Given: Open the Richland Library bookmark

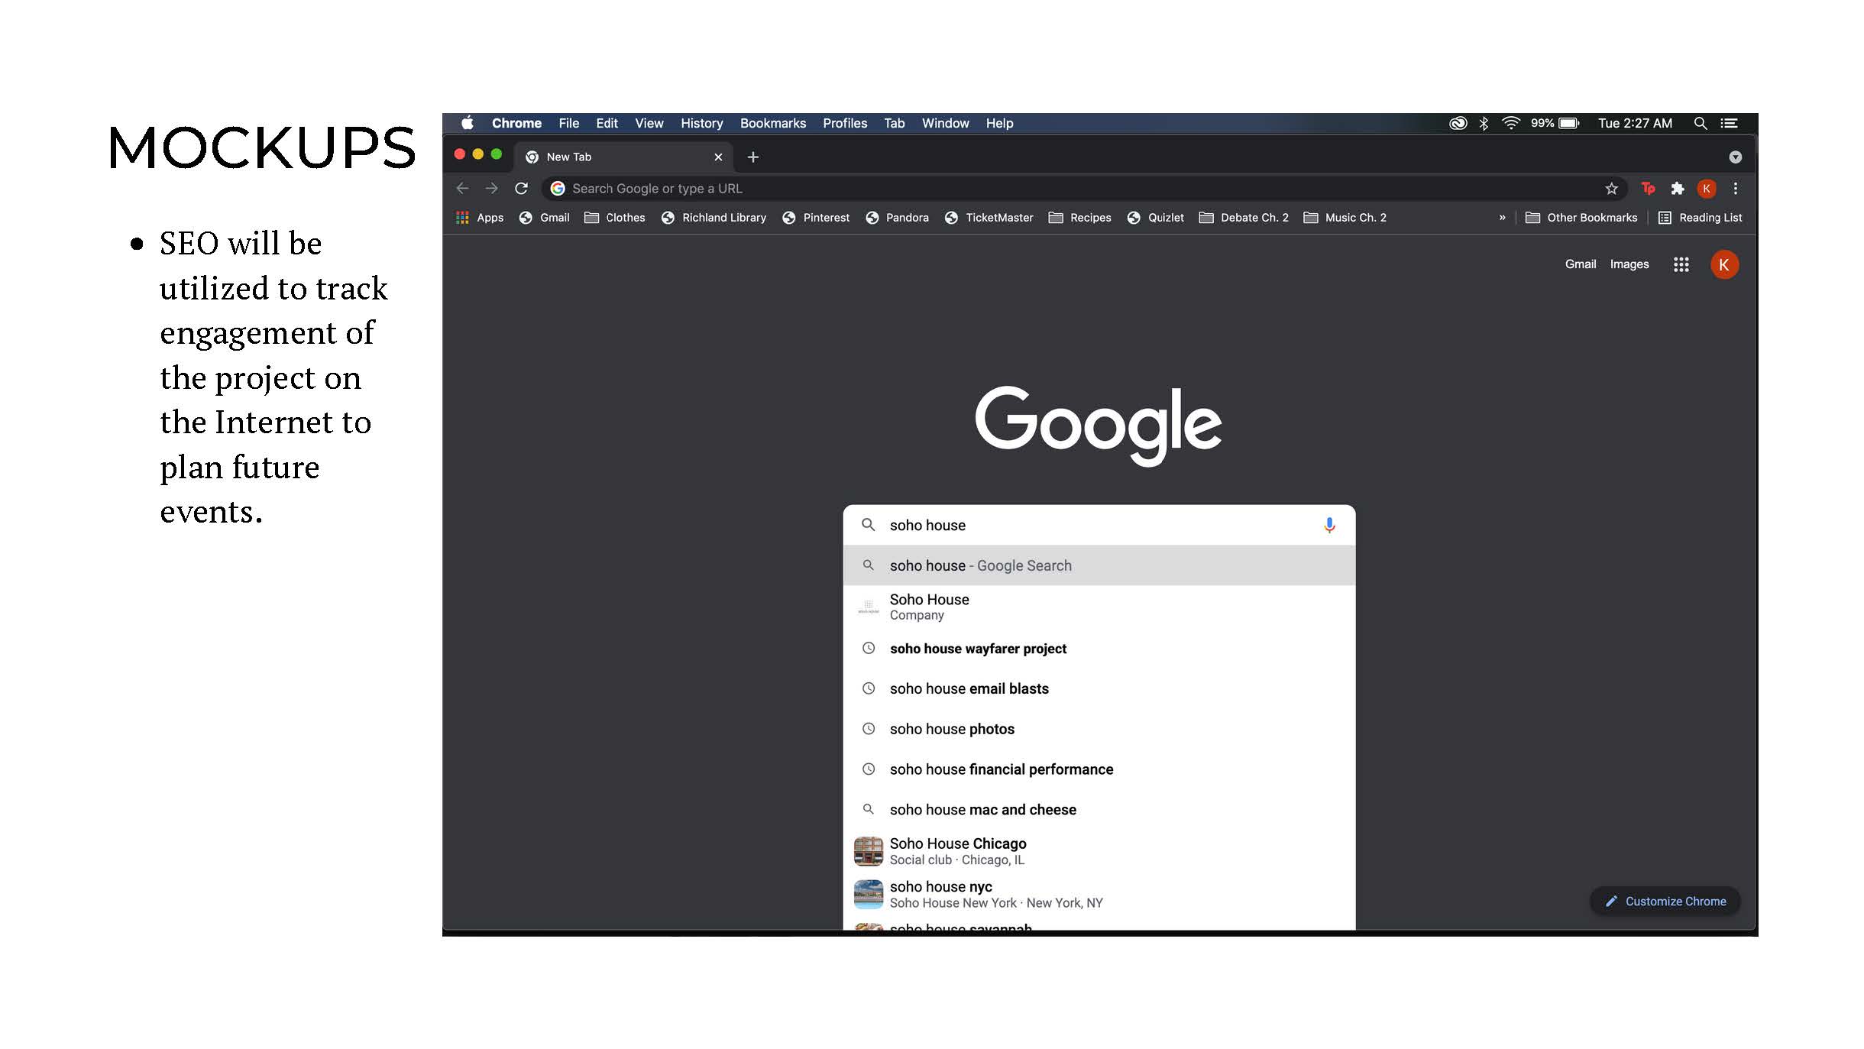Looking at the screenshot, I should point(714,218).
